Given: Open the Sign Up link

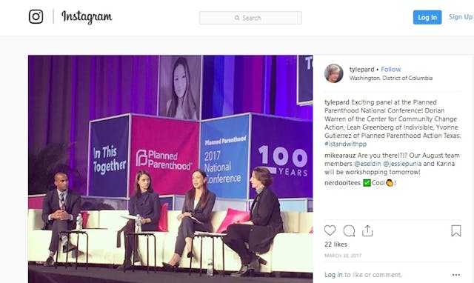Looking at the screenshot, I should tap(461, 17).
